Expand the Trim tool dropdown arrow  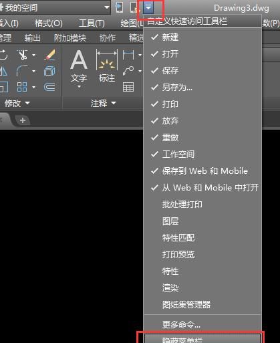click(33, 55)
